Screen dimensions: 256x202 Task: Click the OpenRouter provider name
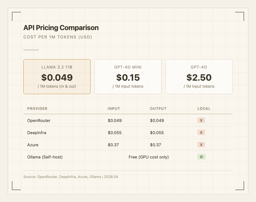(x=39, y=120)
